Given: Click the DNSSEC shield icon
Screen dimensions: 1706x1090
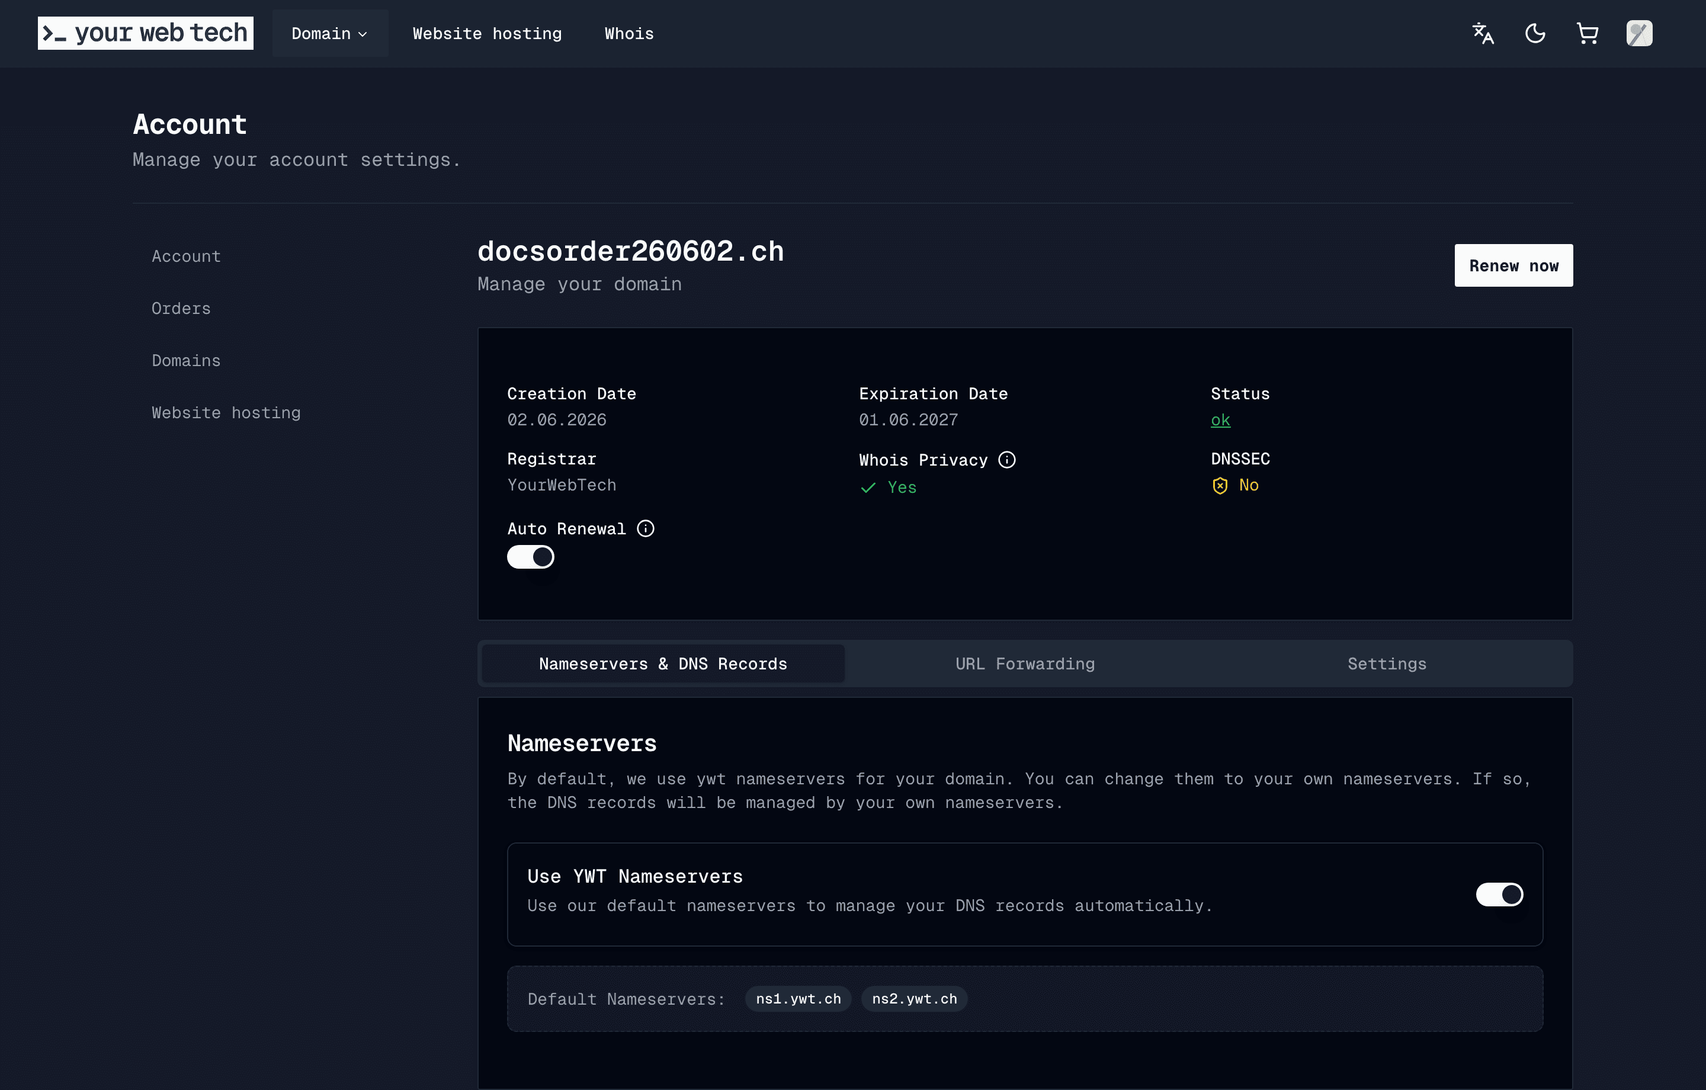Looking at the screenshot, I should tap(1219, 486).
